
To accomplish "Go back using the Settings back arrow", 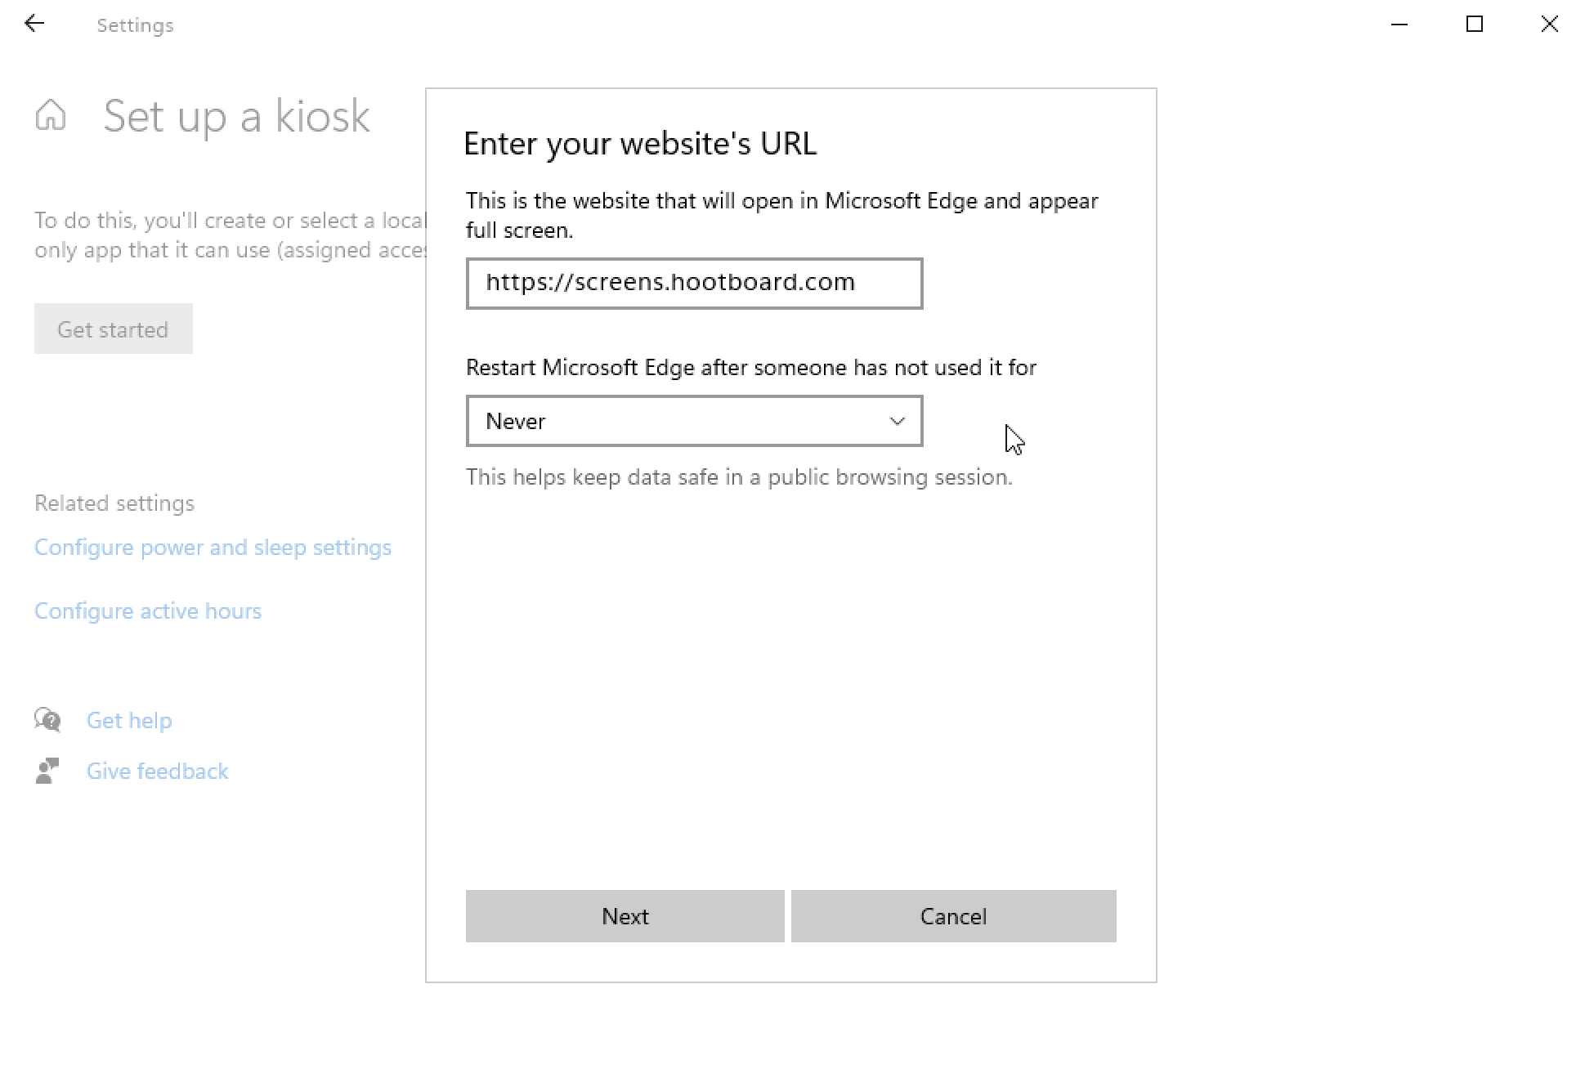I will 34,24.
